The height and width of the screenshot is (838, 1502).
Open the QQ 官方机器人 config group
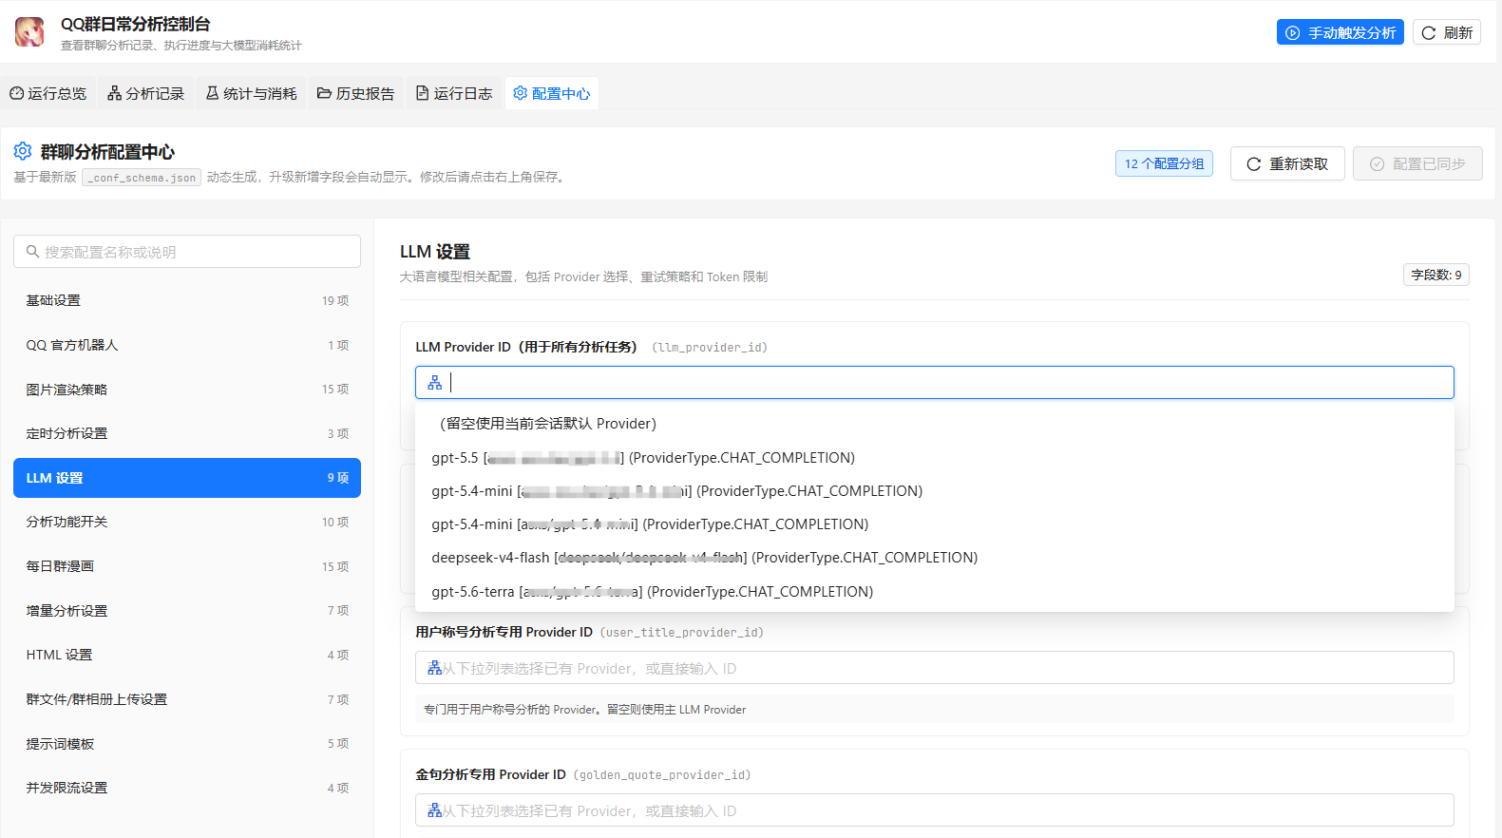[187, 345]
